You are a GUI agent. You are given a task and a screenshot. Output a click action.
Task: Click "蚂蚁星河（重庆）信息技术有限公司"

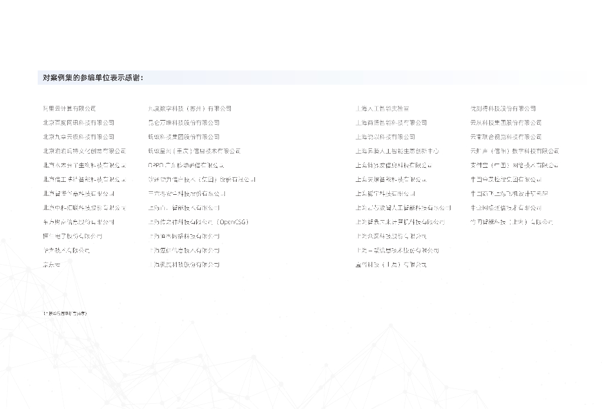point(194,151)
